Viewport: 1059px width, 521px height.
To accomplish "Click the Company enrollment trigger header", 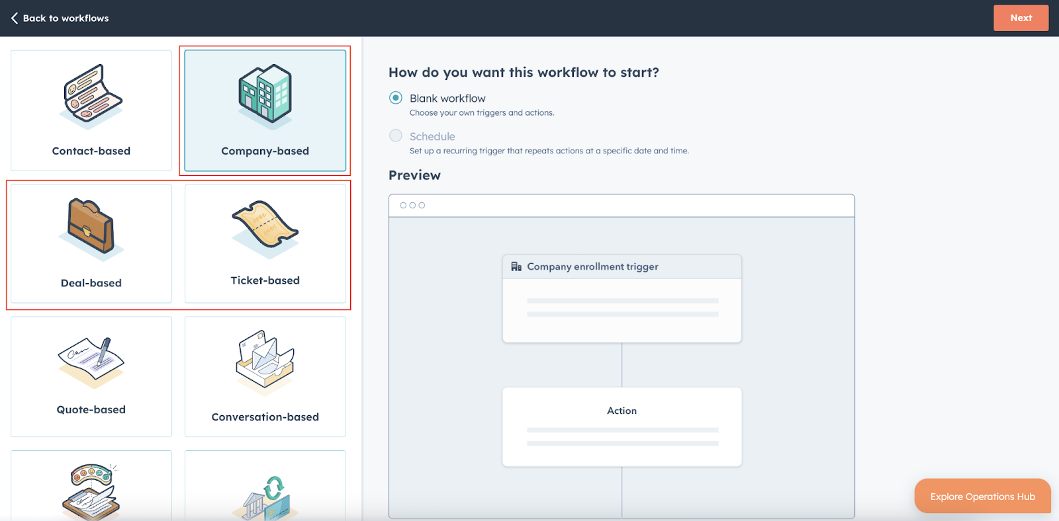I will [622, 266].
